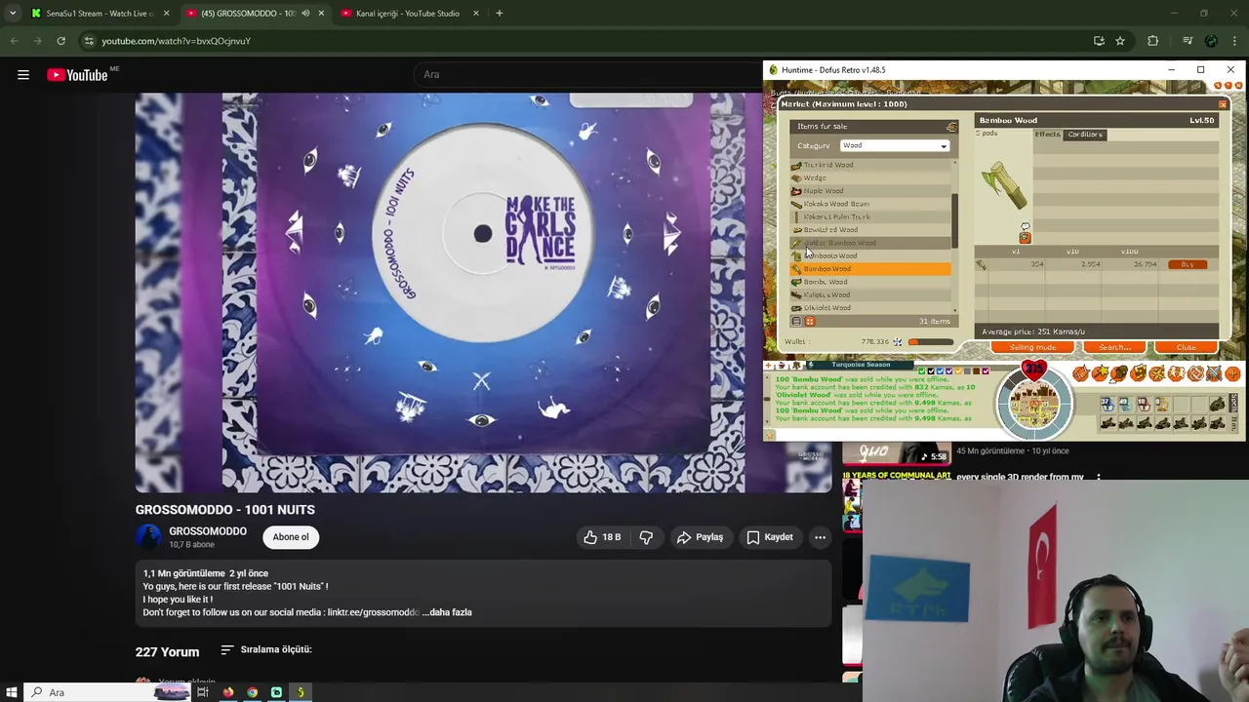Toggle the brown chat channel filter checkbox
1249x702 pixels.
[x=977, y=370]
